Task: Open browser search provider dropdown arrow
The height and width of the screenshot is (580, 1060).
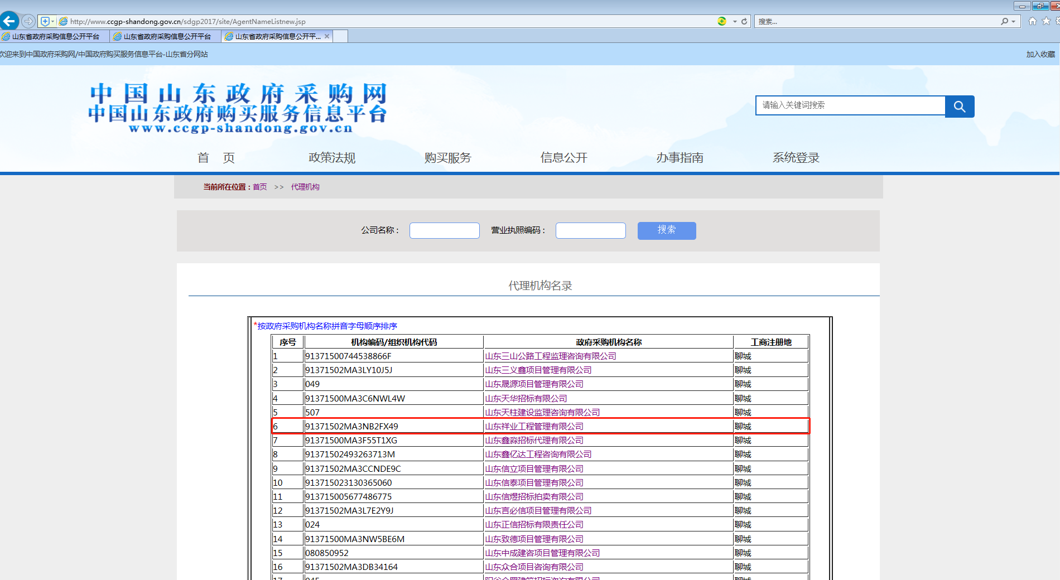Action: [1014, 21]
